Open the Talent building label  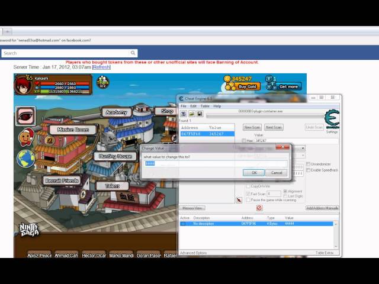(x=113, y=186)
